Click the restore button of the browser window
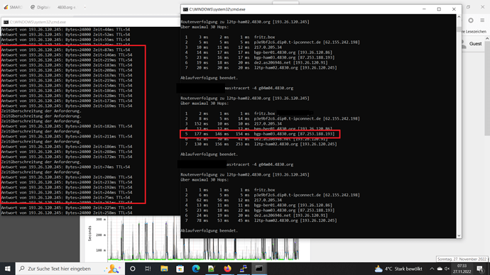This screenshot has width=490, height=275. [x=468, y=7]
